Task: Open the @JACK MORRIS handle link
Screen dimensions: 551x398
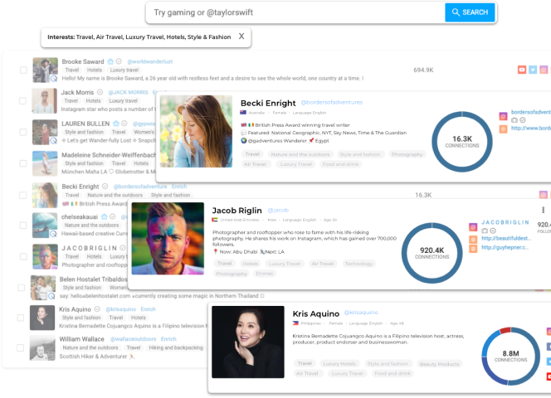Action: 129,92
